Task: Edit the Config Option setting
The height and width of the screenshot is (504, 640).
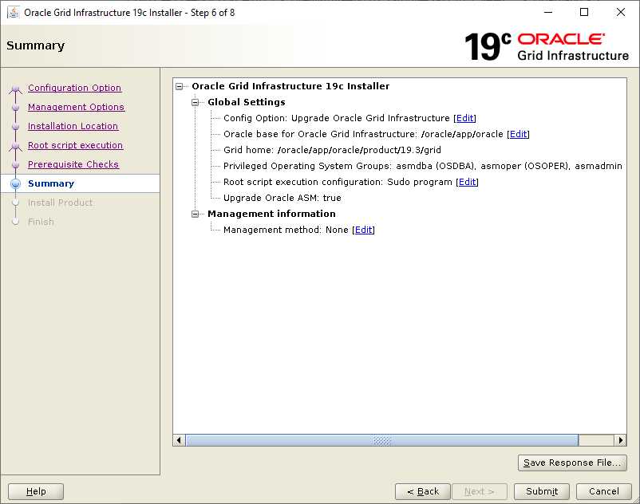Action: 464,118
